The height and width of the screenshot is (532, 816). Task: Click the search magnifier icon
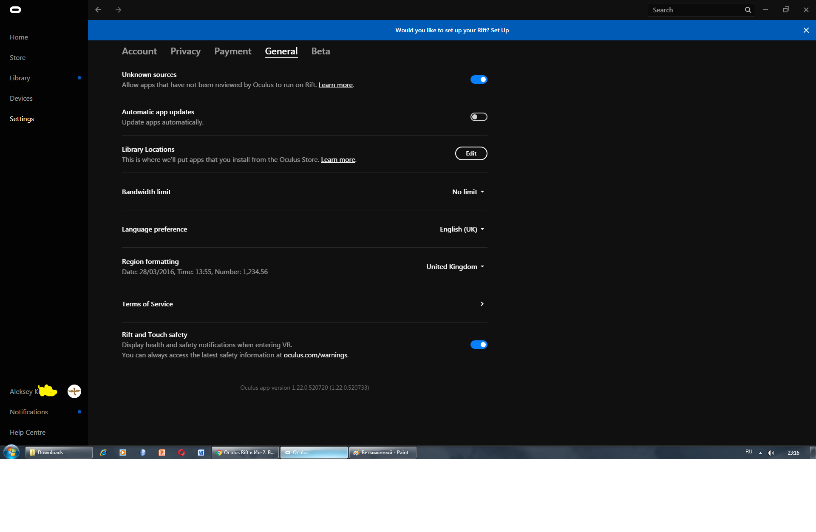tap(748, 10)
